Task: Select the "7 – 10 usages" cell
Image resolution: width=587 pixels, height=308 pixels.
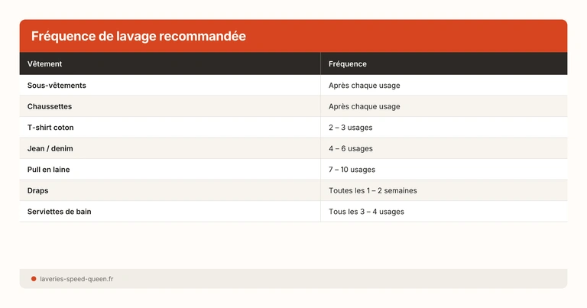Action: [352, 170]
